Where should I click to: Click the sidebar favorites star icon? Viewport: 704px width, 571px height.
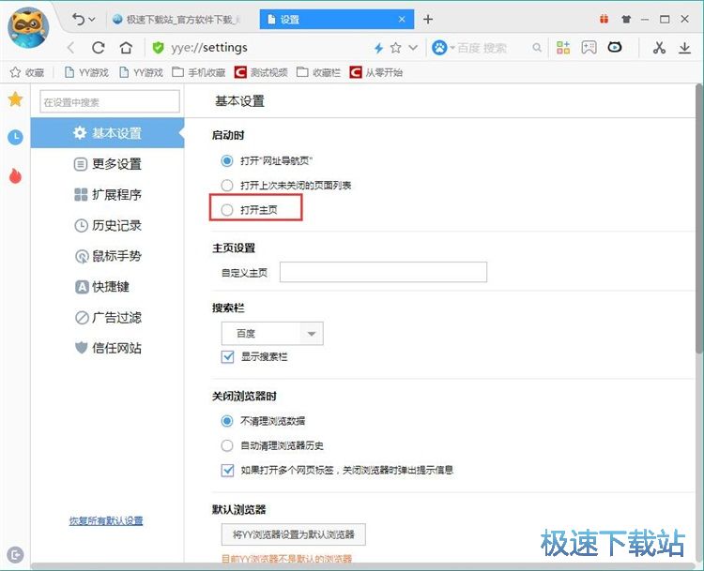coord(15,99)
